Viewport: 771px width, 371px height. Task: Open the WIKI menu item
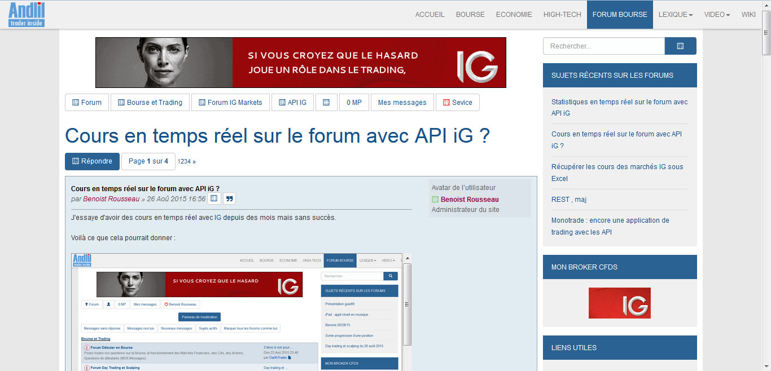[x=748, y=15]
